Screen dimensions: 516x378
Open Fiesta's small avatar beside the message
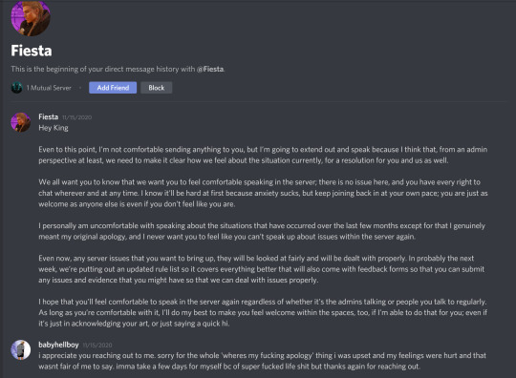click(x=21, y=122)
